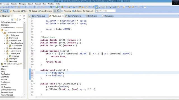The width and height of the screenshot is (179, 100).
Task: Open the Resource perspective
Action: click(15, 11)
